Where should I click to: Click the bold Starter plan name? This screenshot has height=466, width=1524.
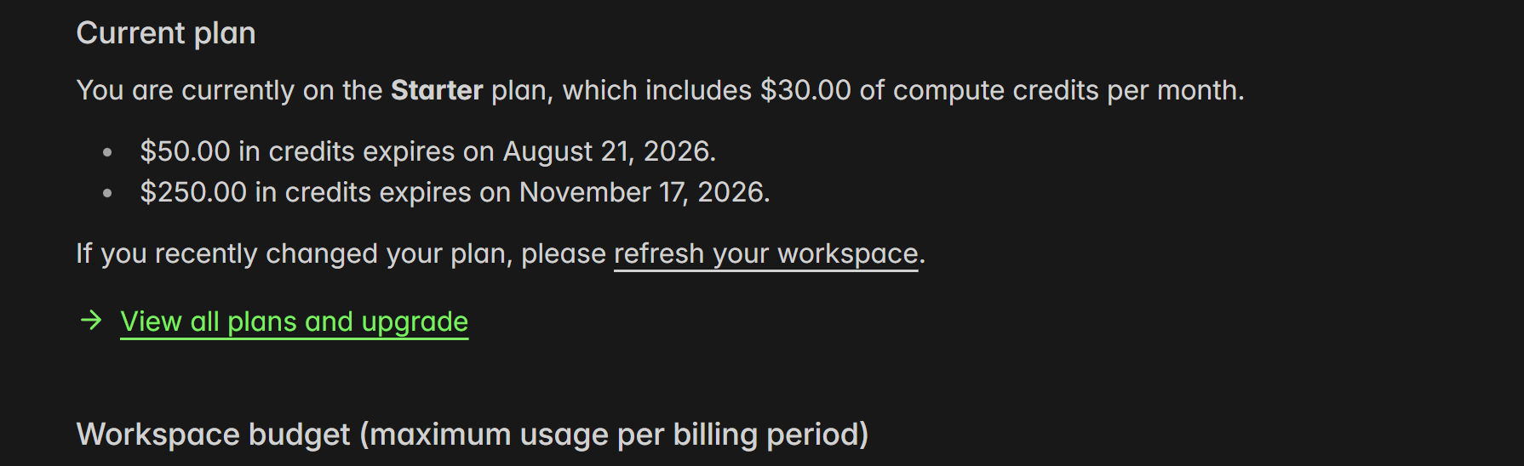(437, 90)
